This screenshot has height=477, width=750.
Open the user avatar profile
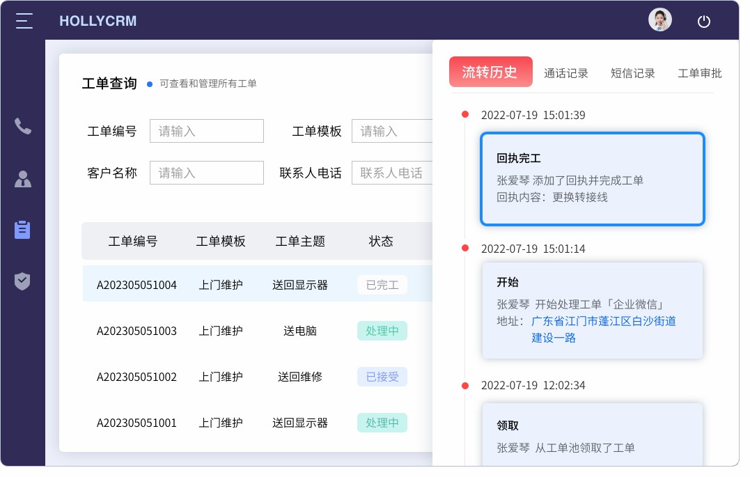click(659, 20)
